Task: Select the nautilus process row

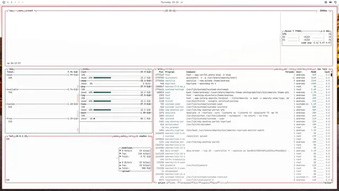Action: tap(243, 81)
